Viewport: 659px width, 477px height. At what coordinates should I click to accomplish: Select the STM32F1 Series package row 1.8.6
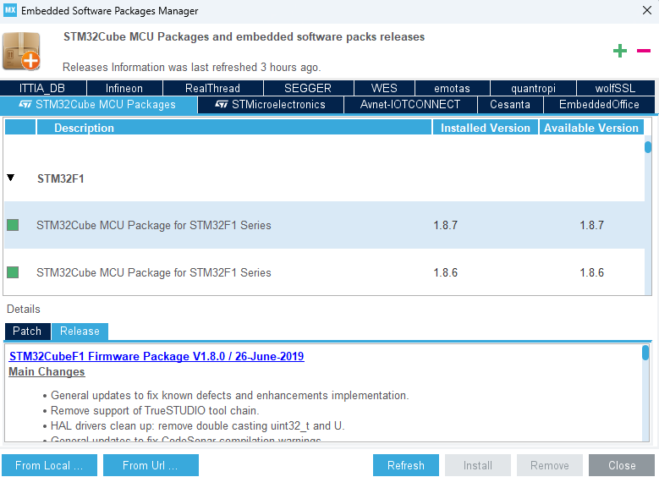pyautogui.click(x=325, y=272)
